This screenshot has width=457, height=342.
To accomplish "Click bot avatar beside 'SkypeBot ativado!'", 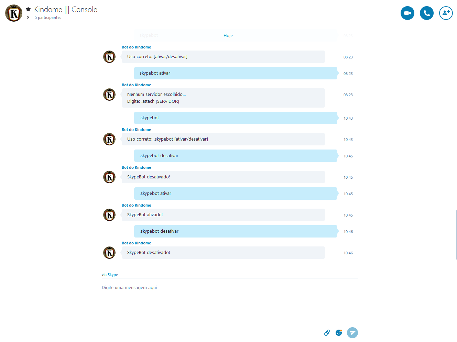I will click(109, 215).
